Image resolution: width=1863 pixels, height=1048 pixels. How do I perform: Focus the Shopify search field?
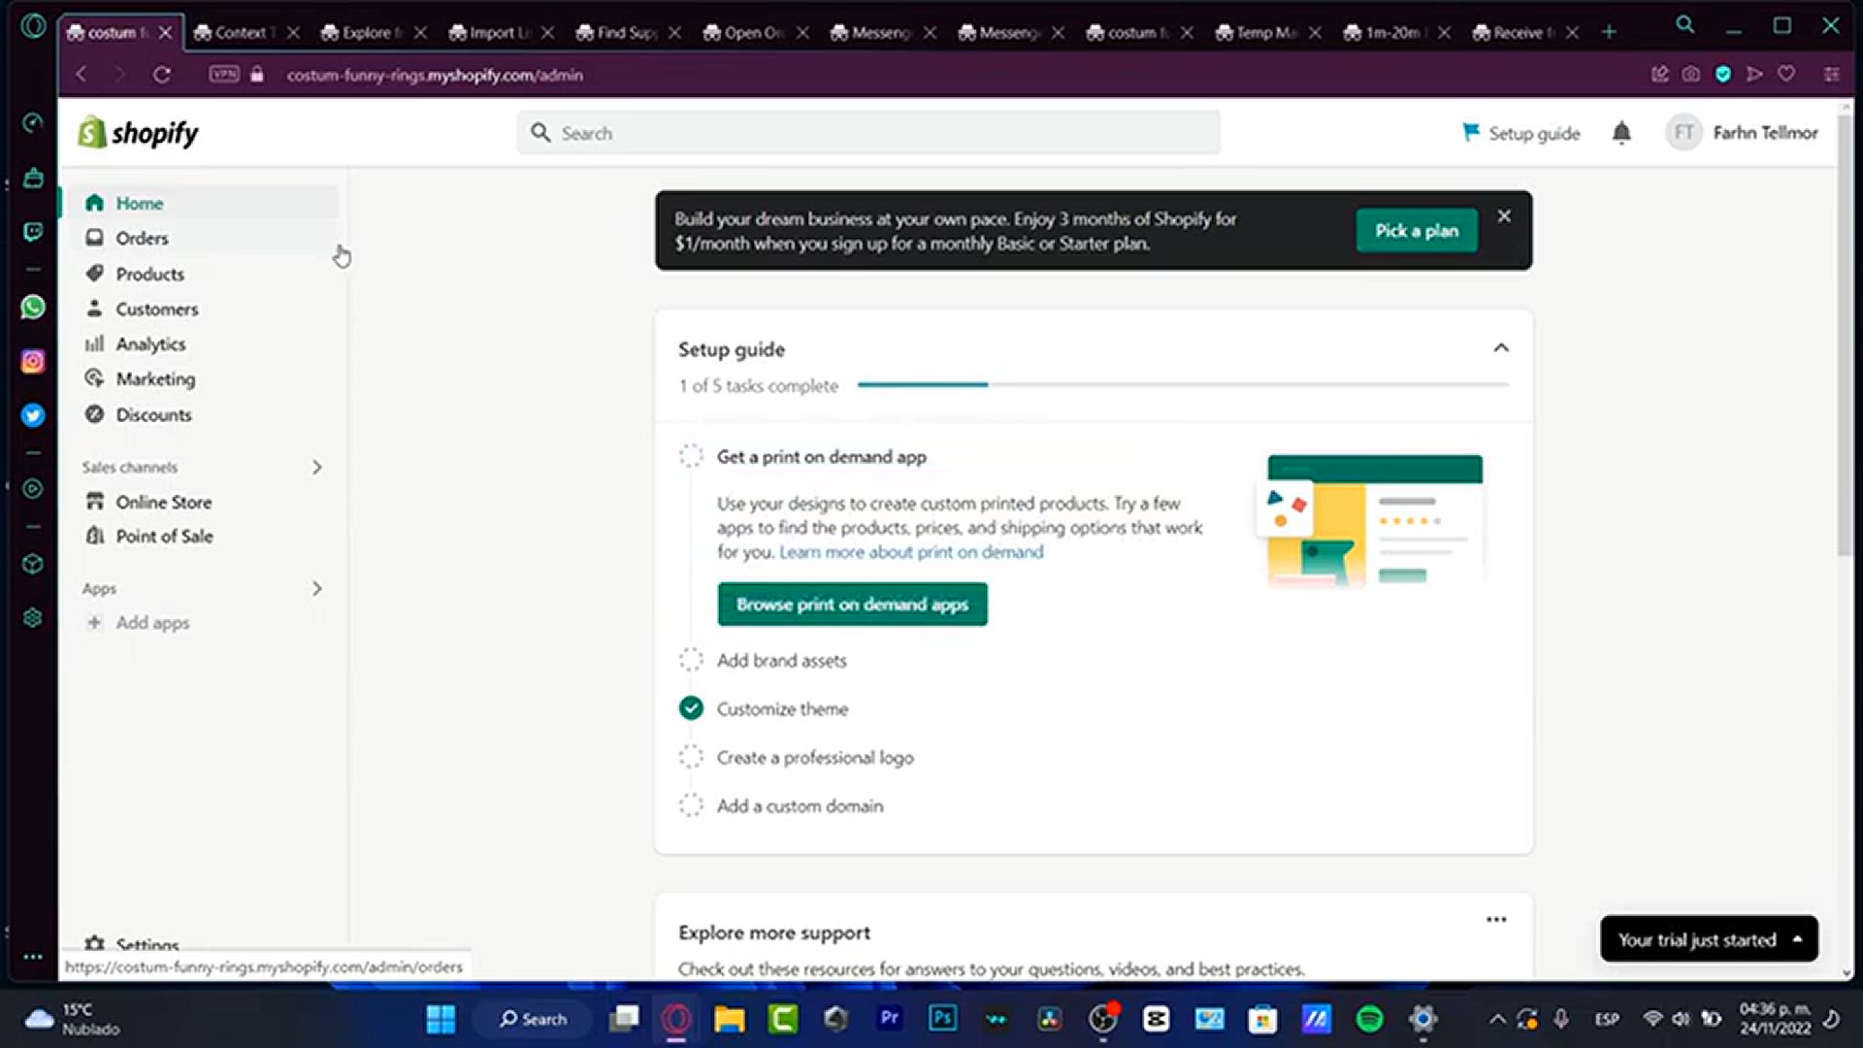(868, 133)
